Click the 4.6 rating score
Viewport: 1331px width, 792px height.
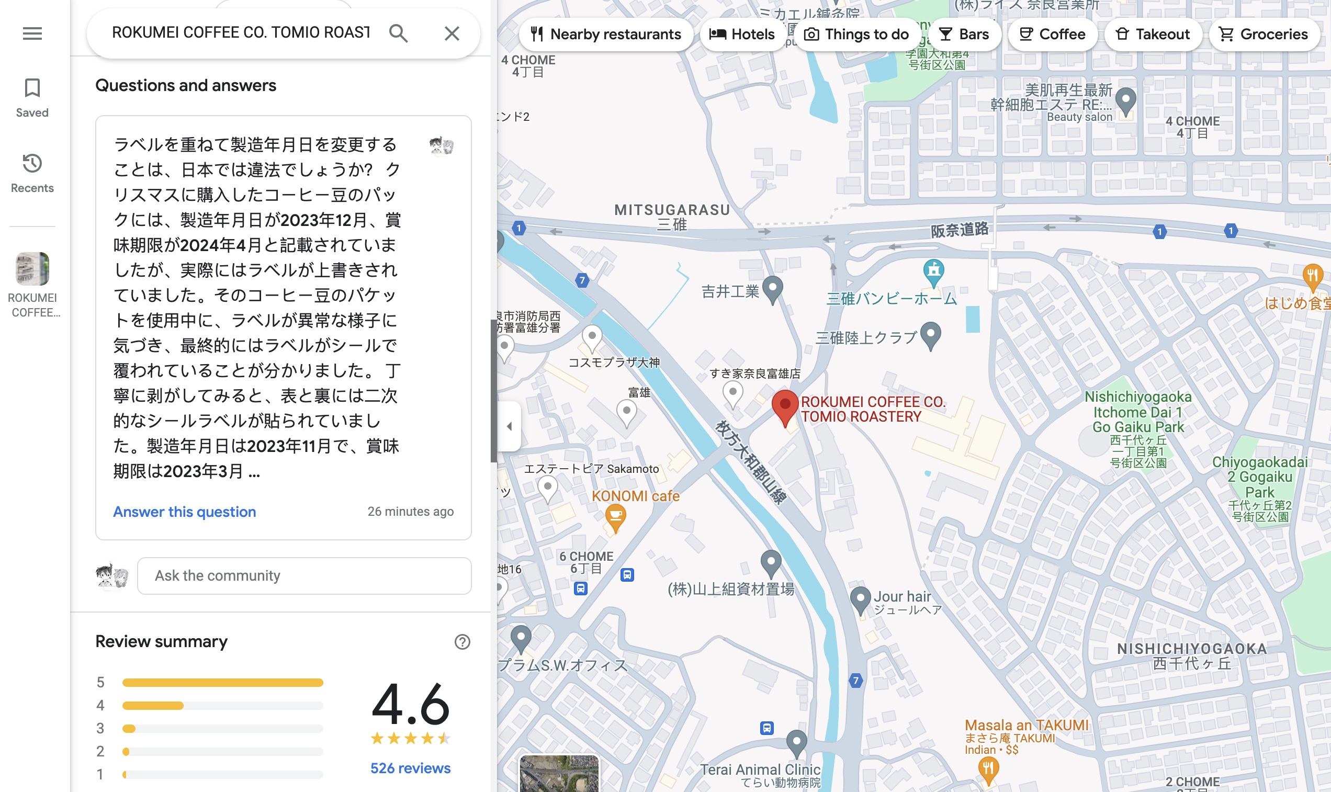pyautogui.click(x=410, y=704)
